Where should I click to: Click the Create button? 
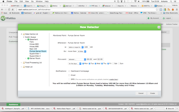152,93
